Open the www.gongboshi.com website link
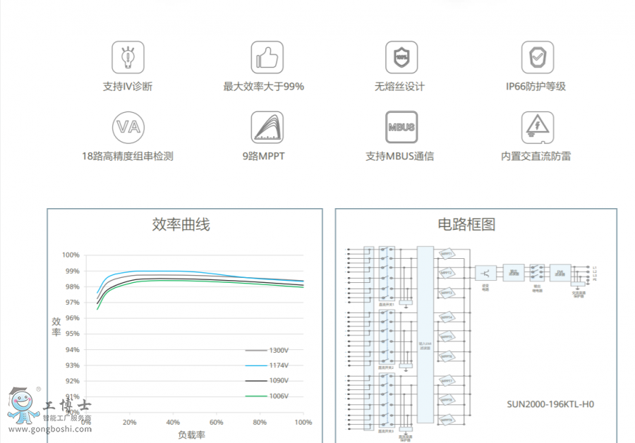Image resolution: width=635 pixels, height=443 pixels. tap(50, 429)
